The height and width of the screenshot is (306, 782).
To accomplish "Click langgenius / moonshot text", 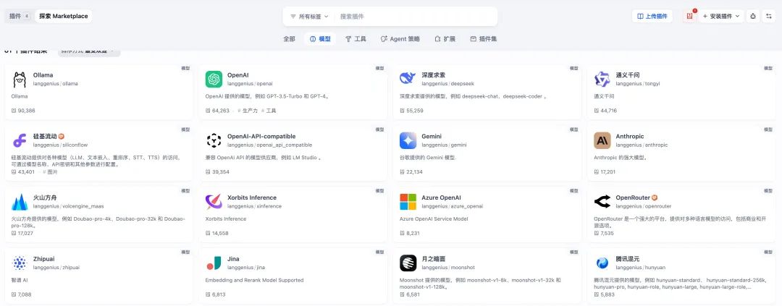I will click(448, 268).
